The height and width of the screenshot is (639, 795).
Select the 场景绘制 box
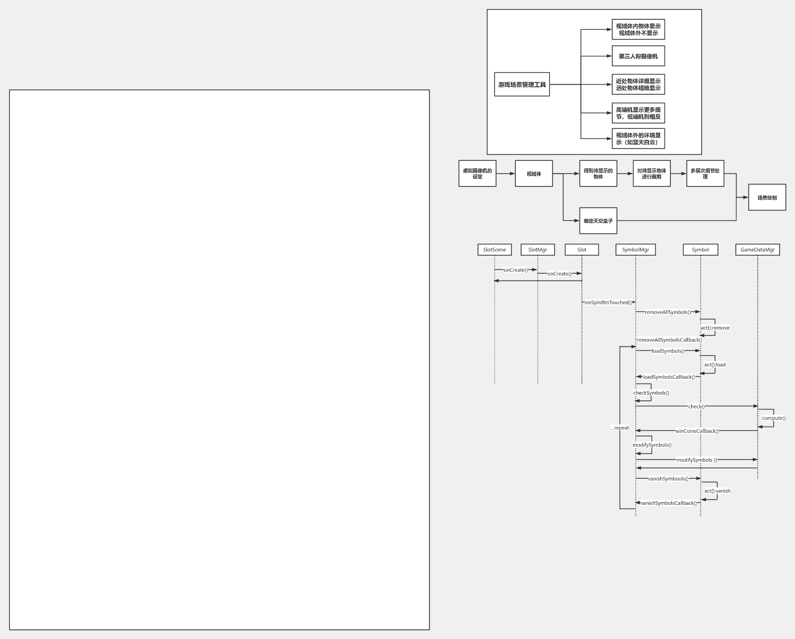(767, 198)
